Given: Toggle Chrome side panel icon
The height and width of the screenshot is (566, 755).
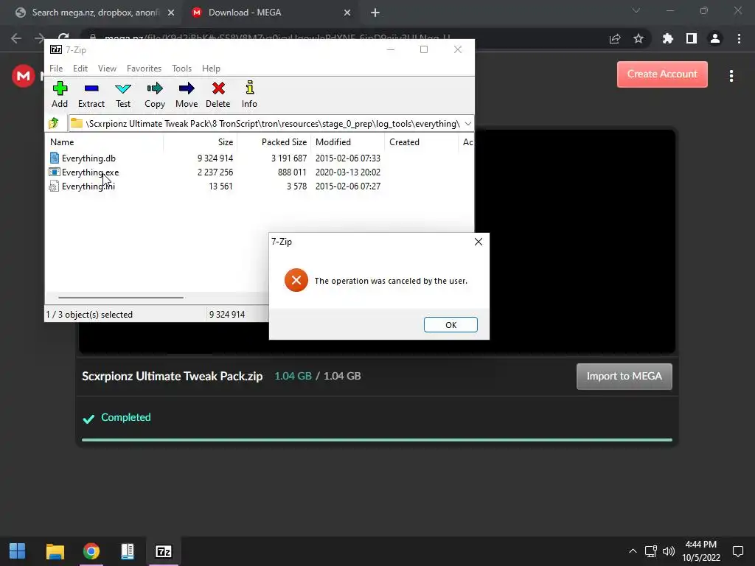Looking at the screenshot, I should coord(692,38).
